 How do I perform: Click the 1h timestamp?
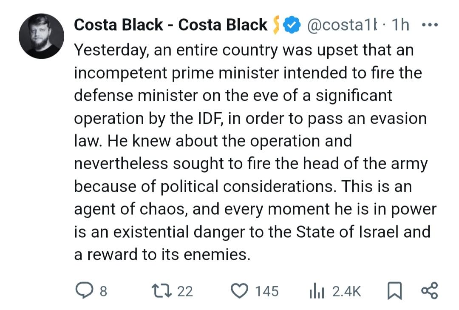click(x=400, y=25)
